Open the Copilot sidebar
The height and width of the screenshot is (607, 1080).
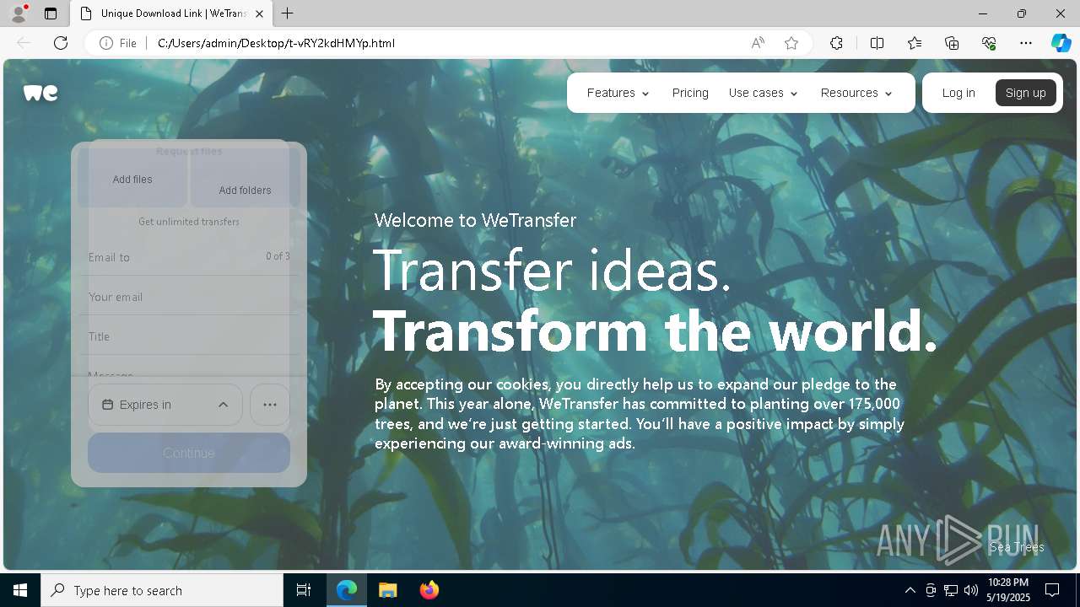pos(1061,43)
